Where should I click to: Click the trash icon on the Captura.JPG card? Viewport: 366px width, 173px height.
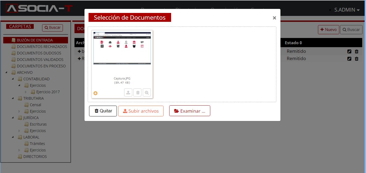137,93
